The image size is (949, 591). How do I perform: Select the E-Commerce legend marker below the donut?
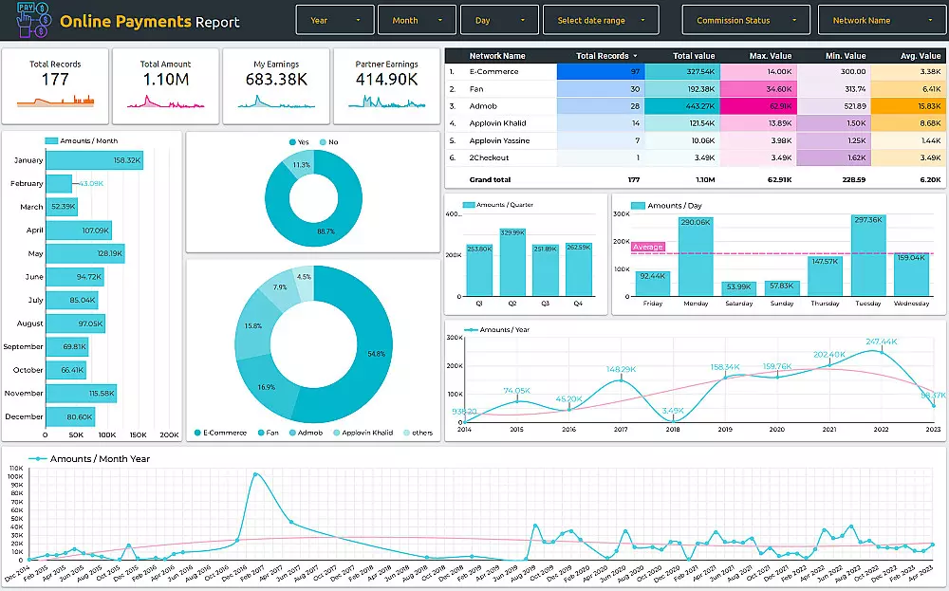[196, 432]
